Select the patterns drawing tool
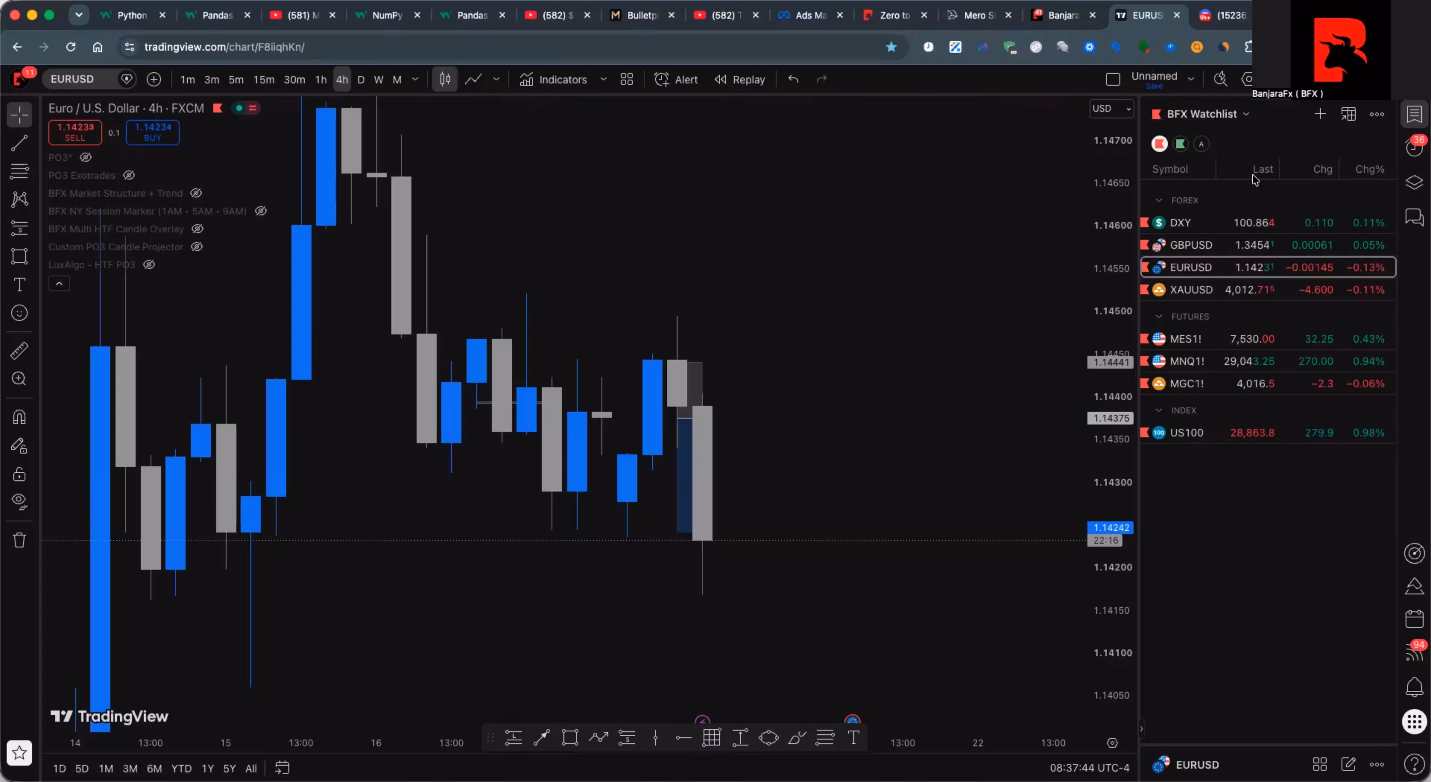 click(19, 199)
